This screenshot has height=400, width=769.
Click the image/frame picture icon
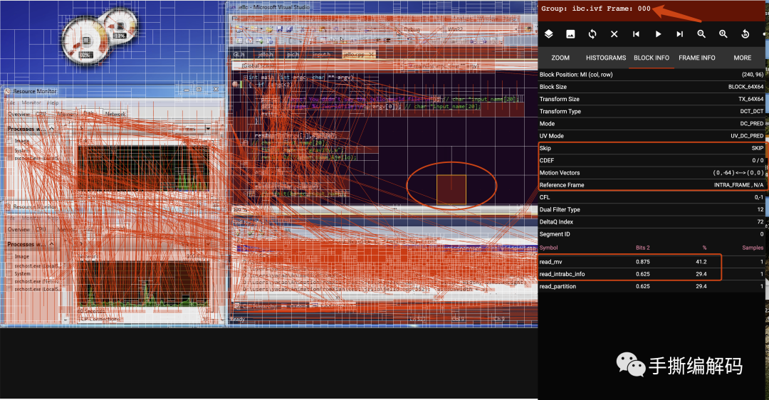tap(570, 34)
